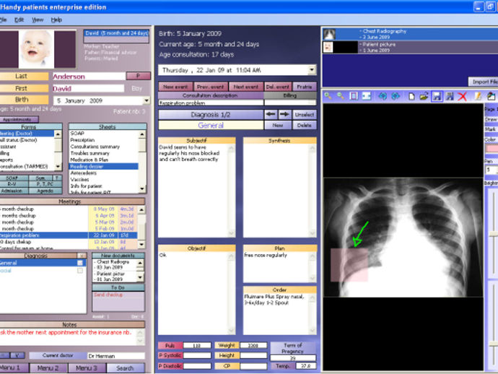Open the Help menu
Screen dimensions: 498x374
(56, 19)
